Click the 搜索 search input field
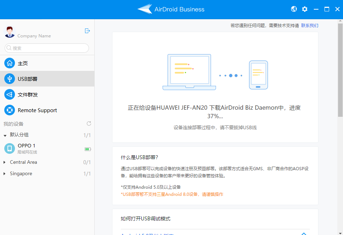The width and height of the screenshot is (343, 235). pyautogui.click(x=47, y=48)
